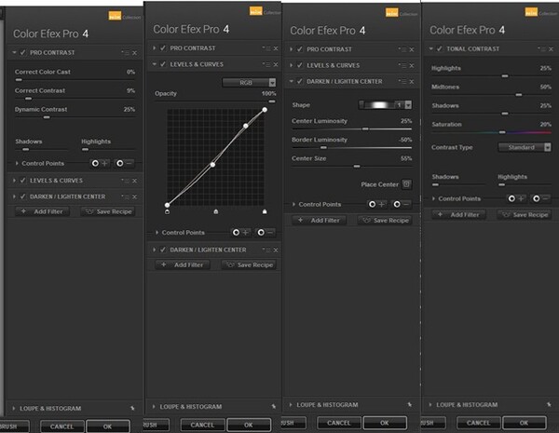Screen dimensions: 559x433
Task: Open menu icon of expanded Darken/Lighten Center filter
Action: 402,82
